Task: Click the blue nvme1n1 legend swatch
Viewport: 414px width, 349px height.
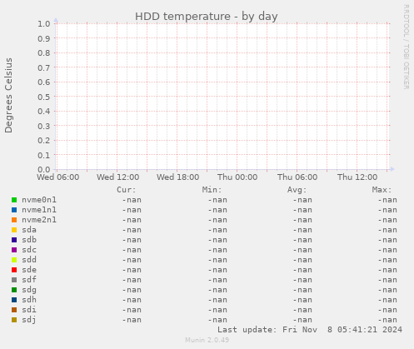Action: (14, 210)
